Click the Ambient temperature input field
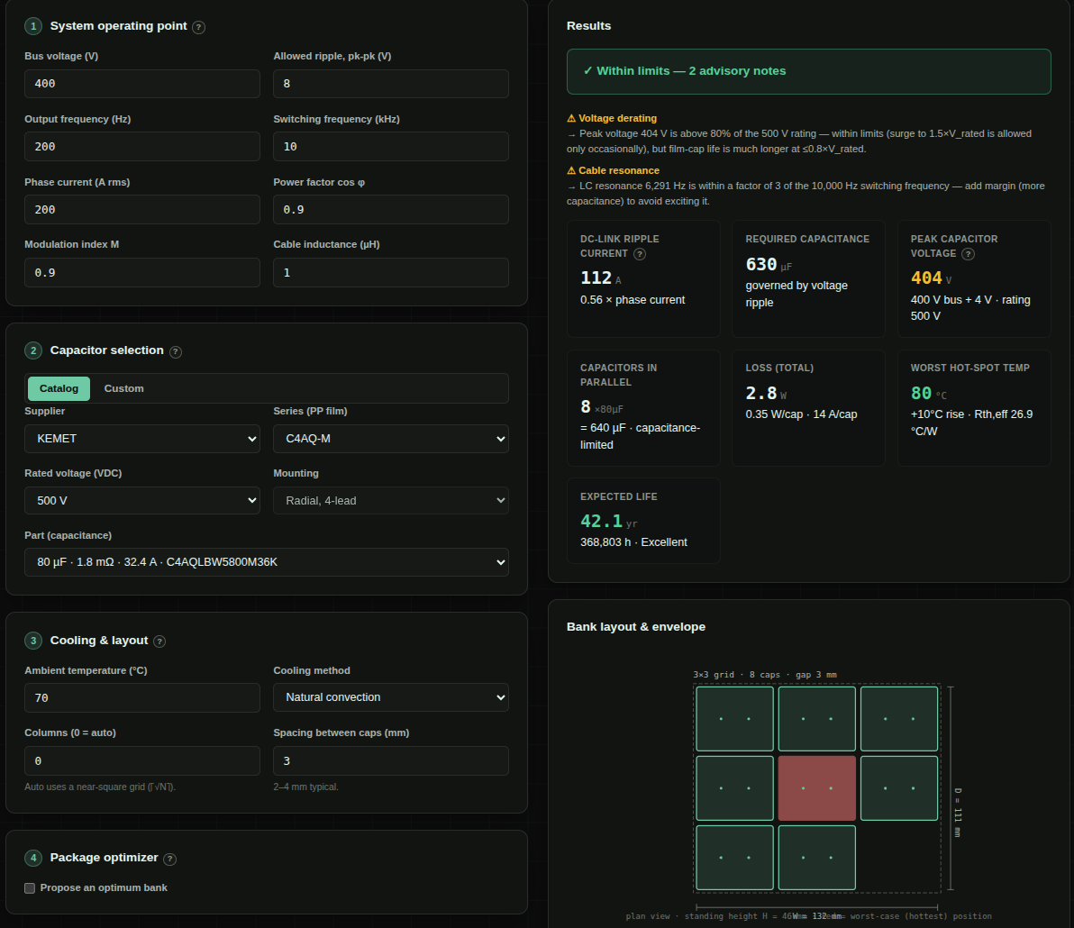Viewport: 1074px width, 928px height. [142, 698]
